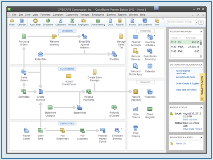Open Chart of Accounts icon
213x160 pixels.
(x=135, y=37)
